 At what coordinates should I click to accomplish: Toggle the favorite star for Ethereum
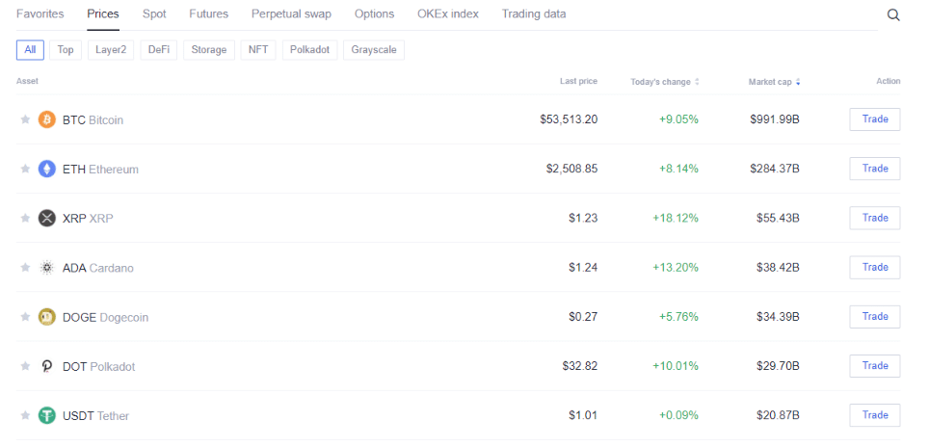coord(25,169)
